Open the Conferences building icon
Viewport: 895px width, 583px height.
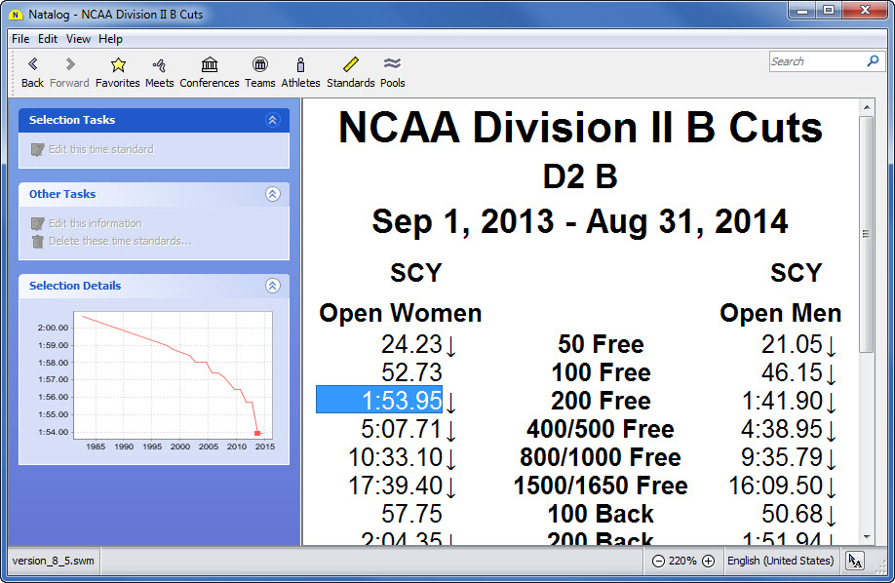point(210,64)
